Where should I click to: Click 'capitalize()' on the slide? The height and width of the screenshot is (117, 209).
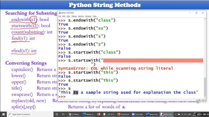22,70
